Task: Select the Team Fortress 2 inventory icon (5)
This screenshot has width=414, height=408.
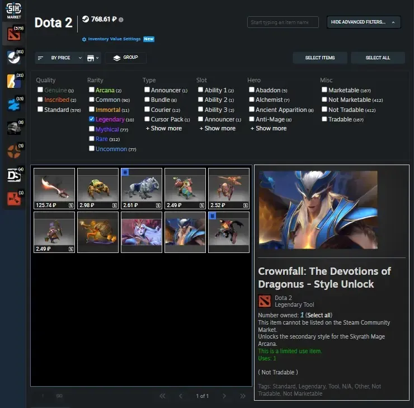Action: (14, 152)
